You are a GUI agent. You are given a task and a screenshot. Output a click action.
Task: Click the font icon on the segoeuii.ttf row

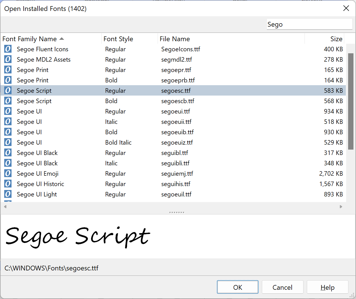click(x=8, y=122)
